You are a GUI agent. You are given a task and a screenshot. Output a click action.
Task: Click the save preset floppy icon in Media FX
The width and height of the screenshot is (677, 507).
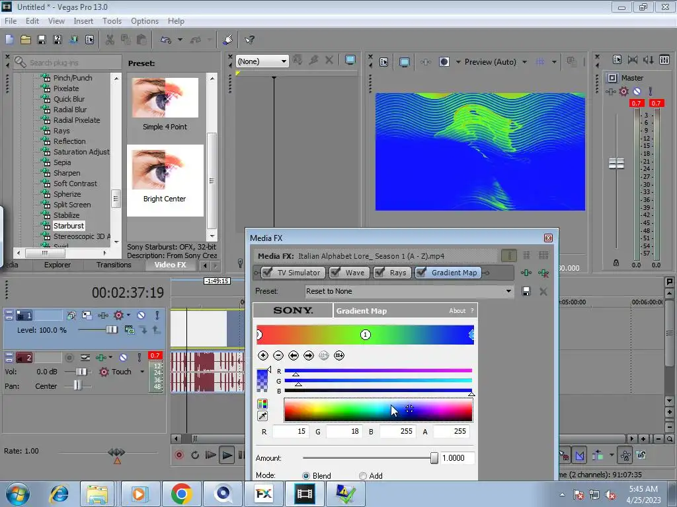click(x=526, y=291)
